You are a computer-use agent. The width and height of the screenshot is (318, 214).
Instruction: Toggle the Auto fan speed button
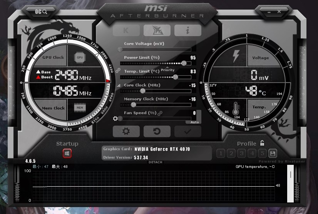(x=194, y=122)
